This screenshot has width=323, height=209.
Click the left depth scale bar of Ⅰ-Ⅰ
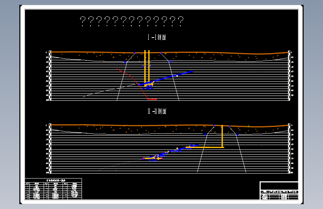click(x=50, y=76)
